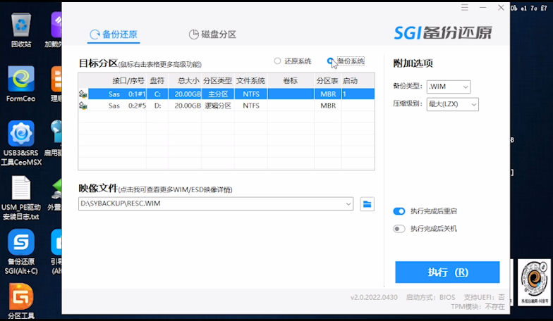The width and height of the screenshot is (553, 321).
Task: Click the interface/serial column header
Action: (x=128, y=80)
